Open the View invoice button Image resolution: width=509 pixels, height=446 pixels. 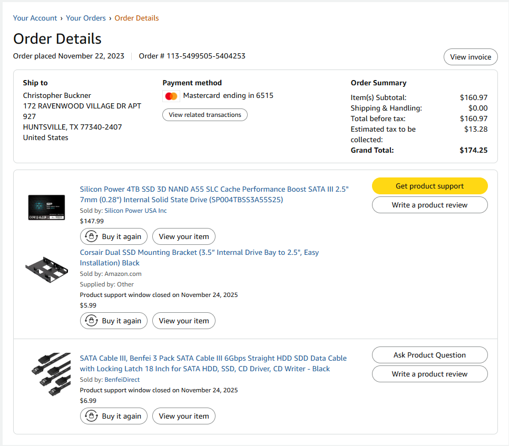pos(471,57)
